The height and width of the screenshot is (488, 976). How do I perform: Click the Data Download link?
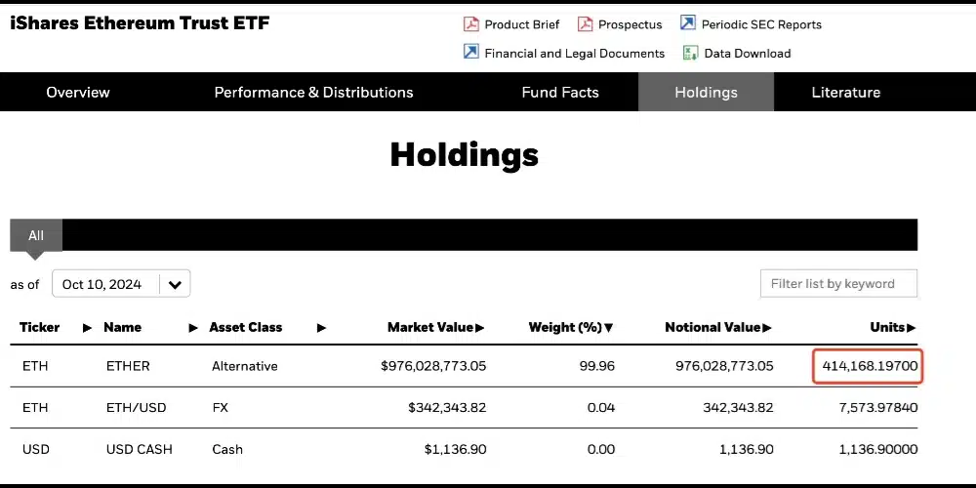[748, 54]
